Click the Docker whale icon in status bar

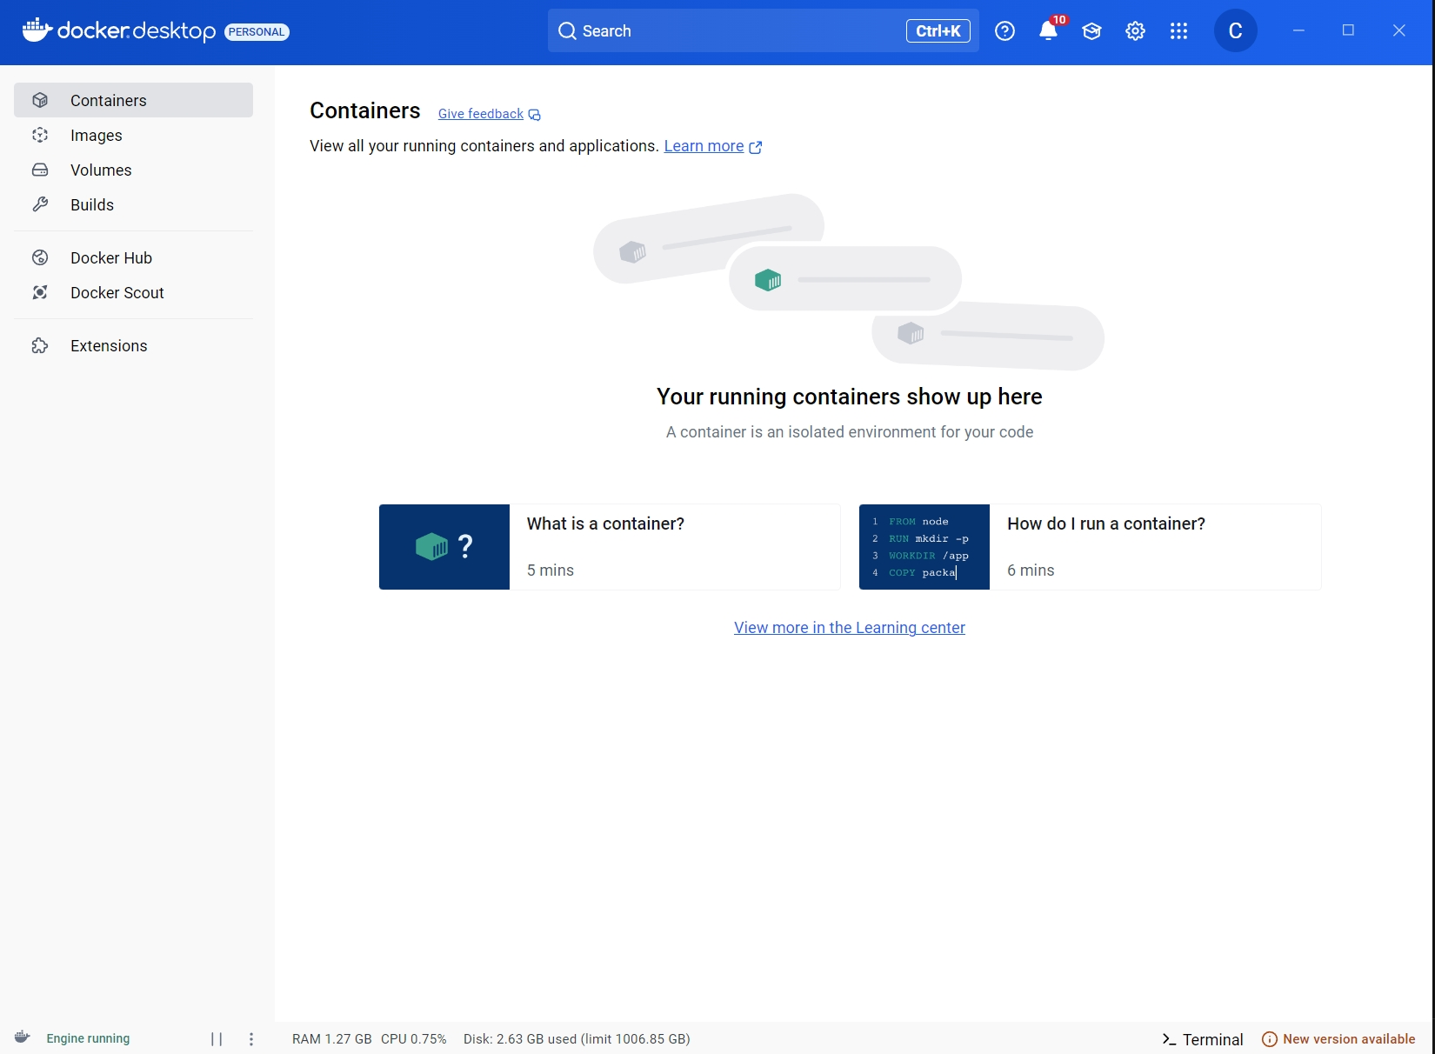pos(23,1037)
